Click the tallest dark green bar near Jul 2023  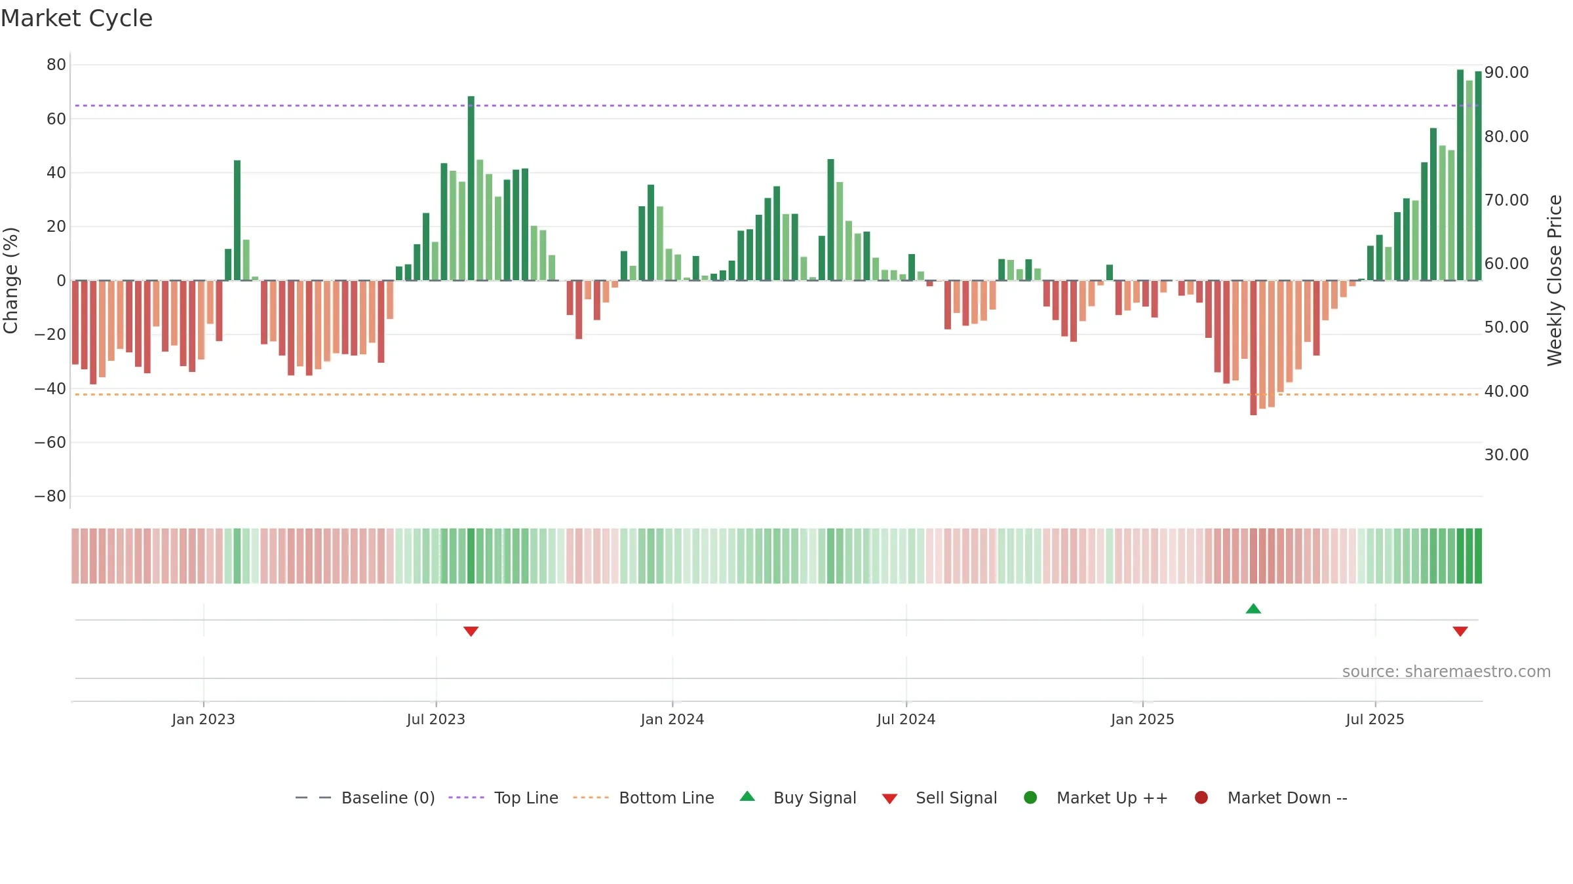[471, 188]
